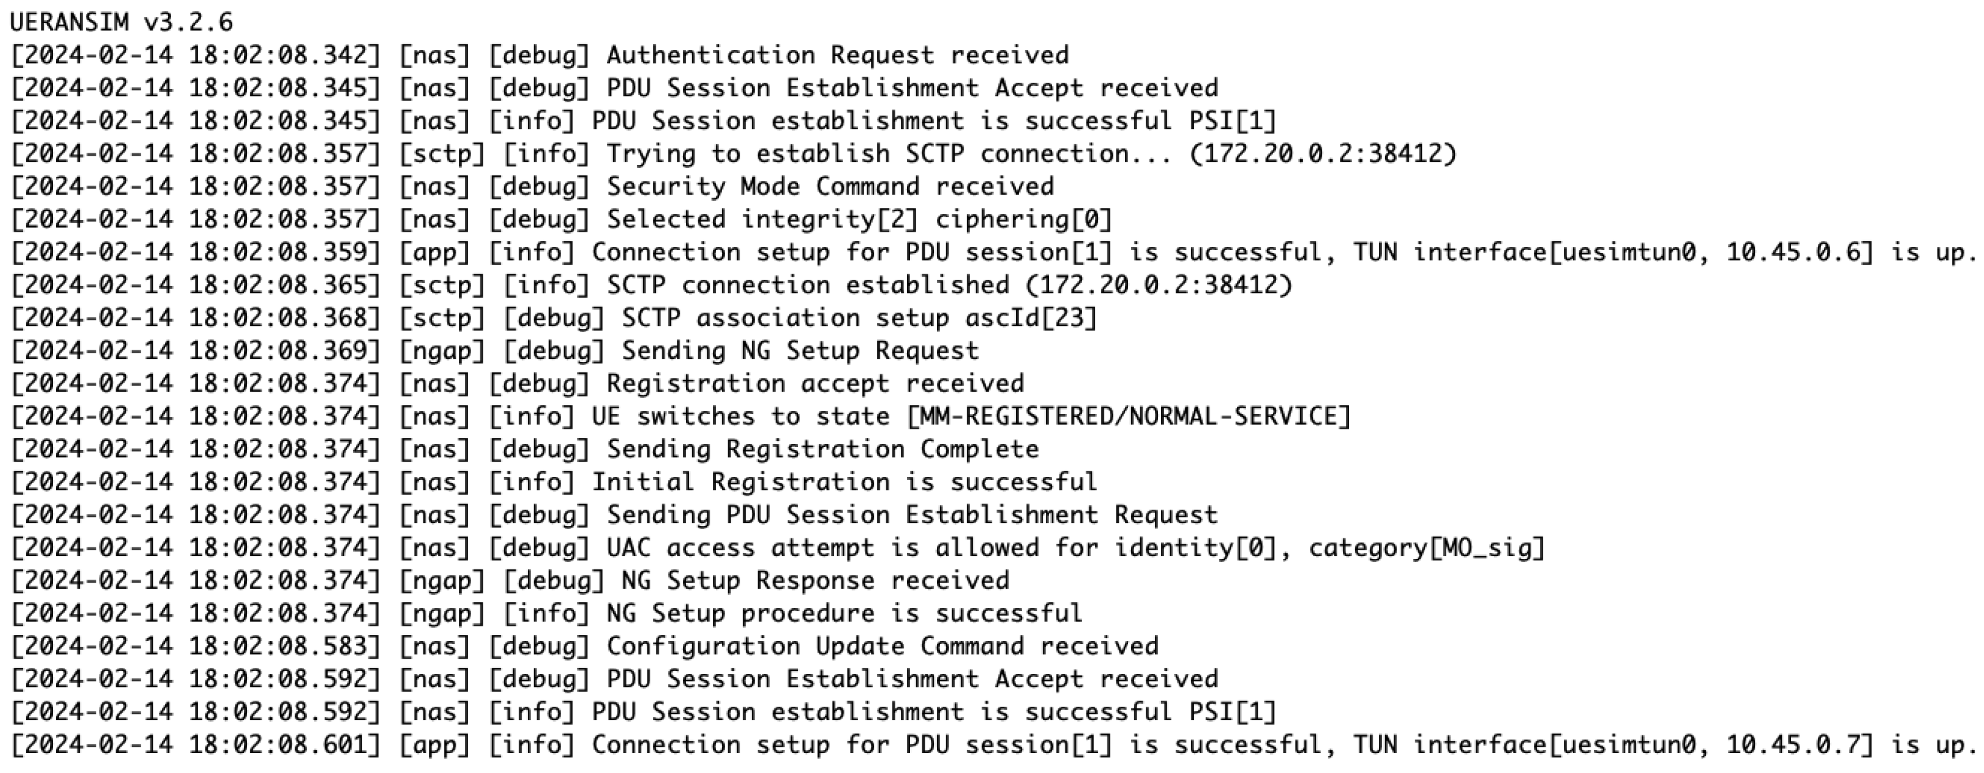Select the "Authentication Request received" log message
This screenshot has height=773, width=1984.
coord(837,55)
